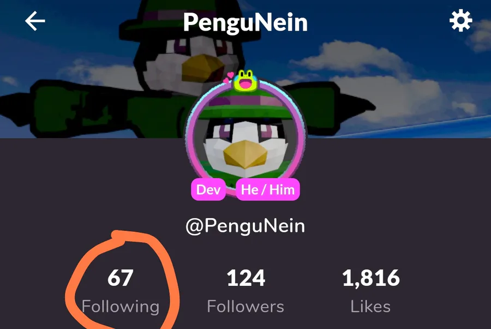Viewport: 491px width, 329px height.
Task: Tap the 124 followers count
Action: pyautogui.click(x=246, y=278)
